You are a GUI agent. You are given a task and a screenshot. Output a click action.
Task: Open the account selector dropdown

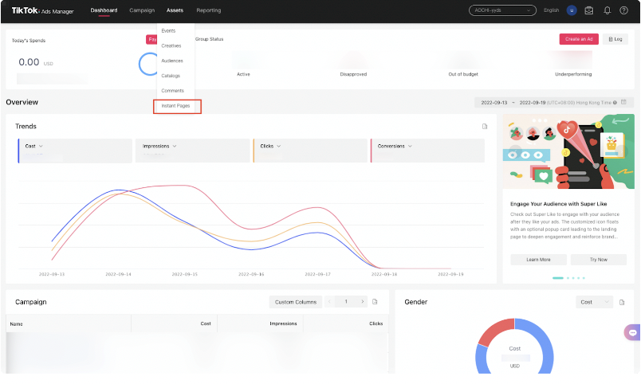coord(502,10)
